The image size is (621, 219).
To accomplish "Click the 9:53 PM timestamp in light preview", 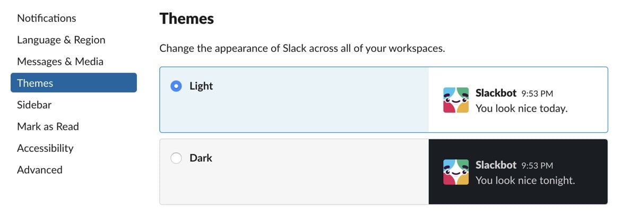I will coord(537,94).
